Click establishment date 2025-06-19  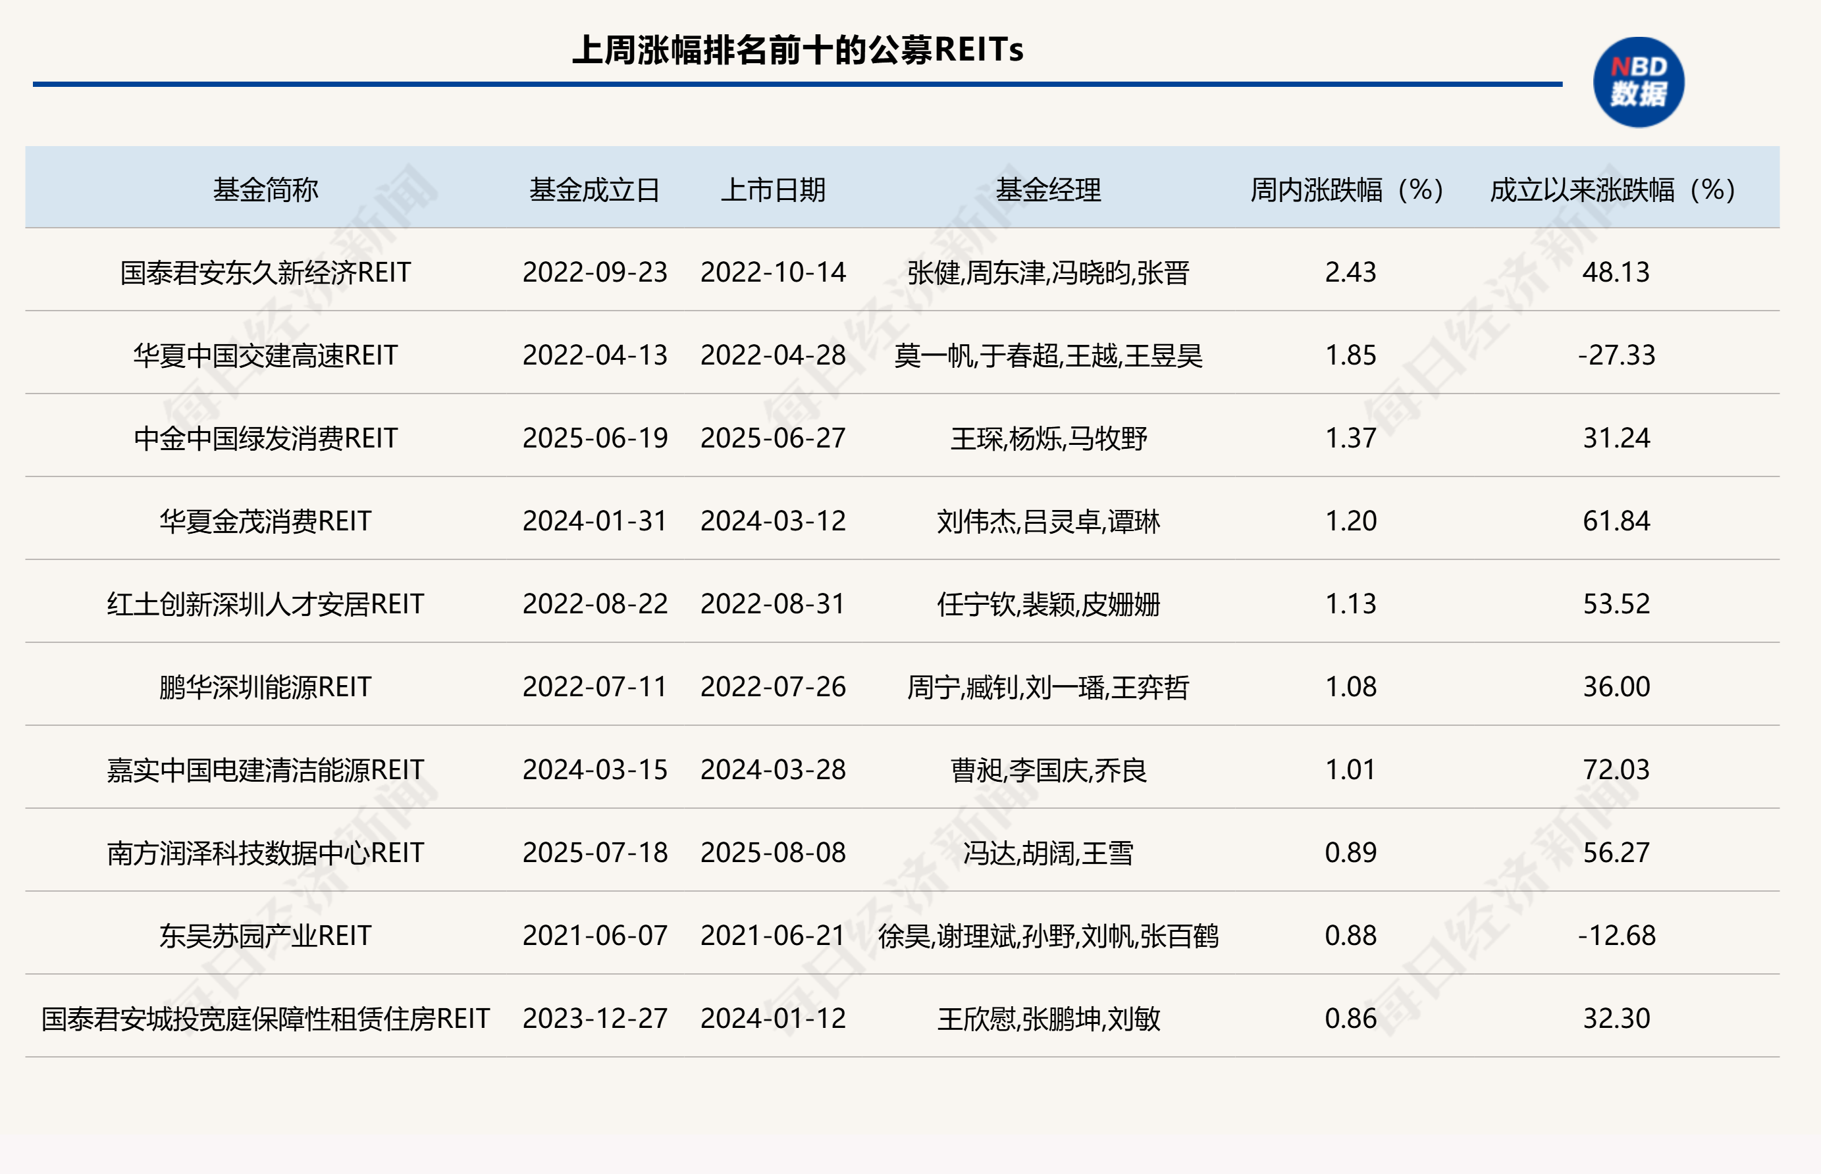594,438
